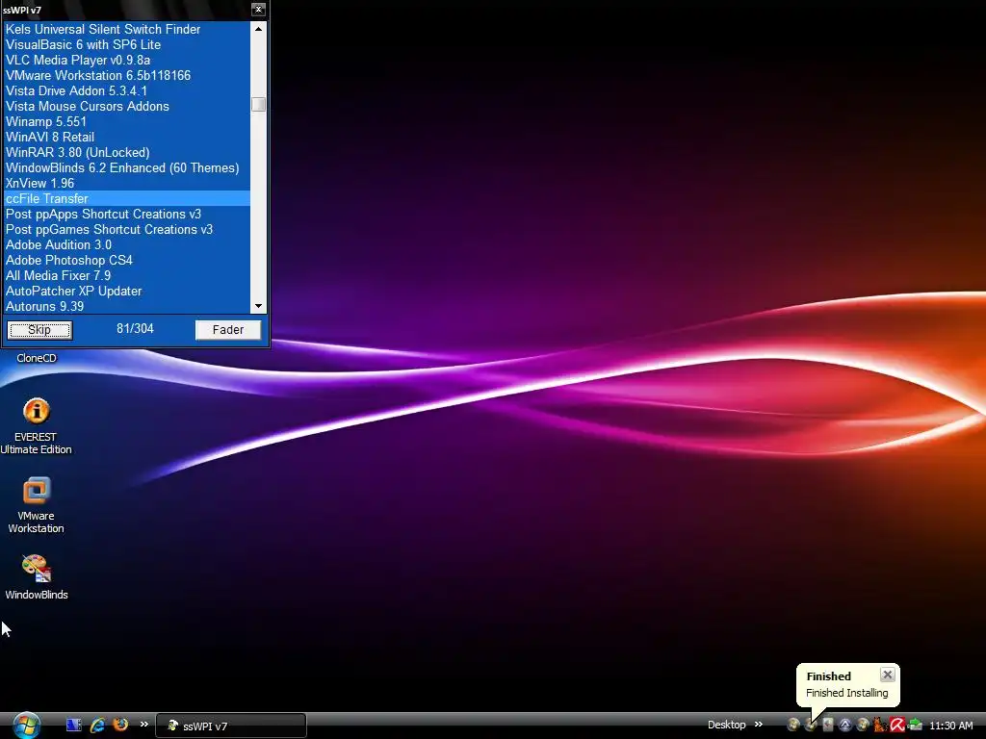Select VMware Workstation desktop icon
Viewport: 986px width, 739px height.
tap(36, 505)
